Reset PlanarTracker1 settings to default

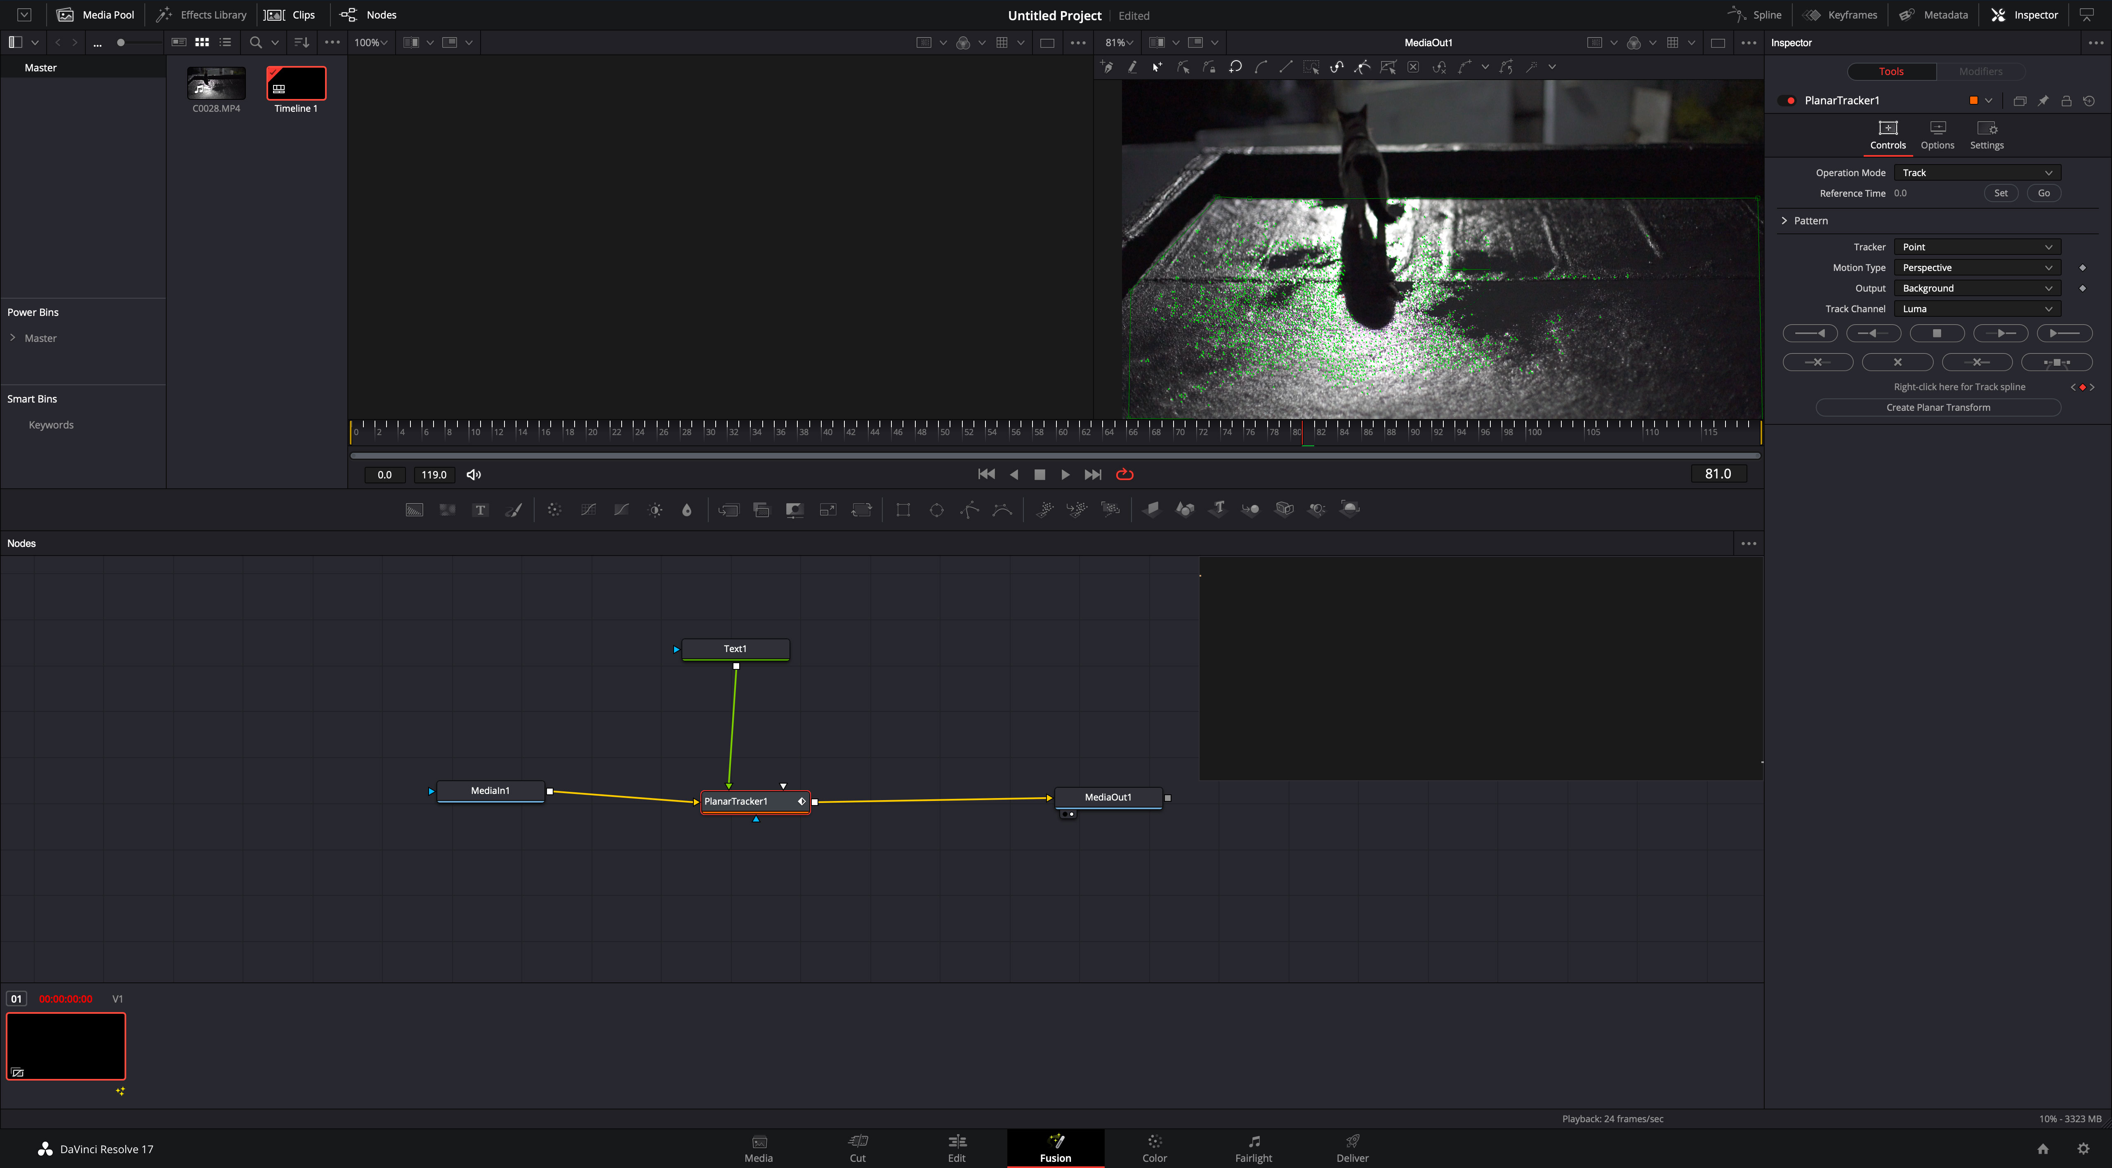pyautogui.click(x=2089, y=101)
